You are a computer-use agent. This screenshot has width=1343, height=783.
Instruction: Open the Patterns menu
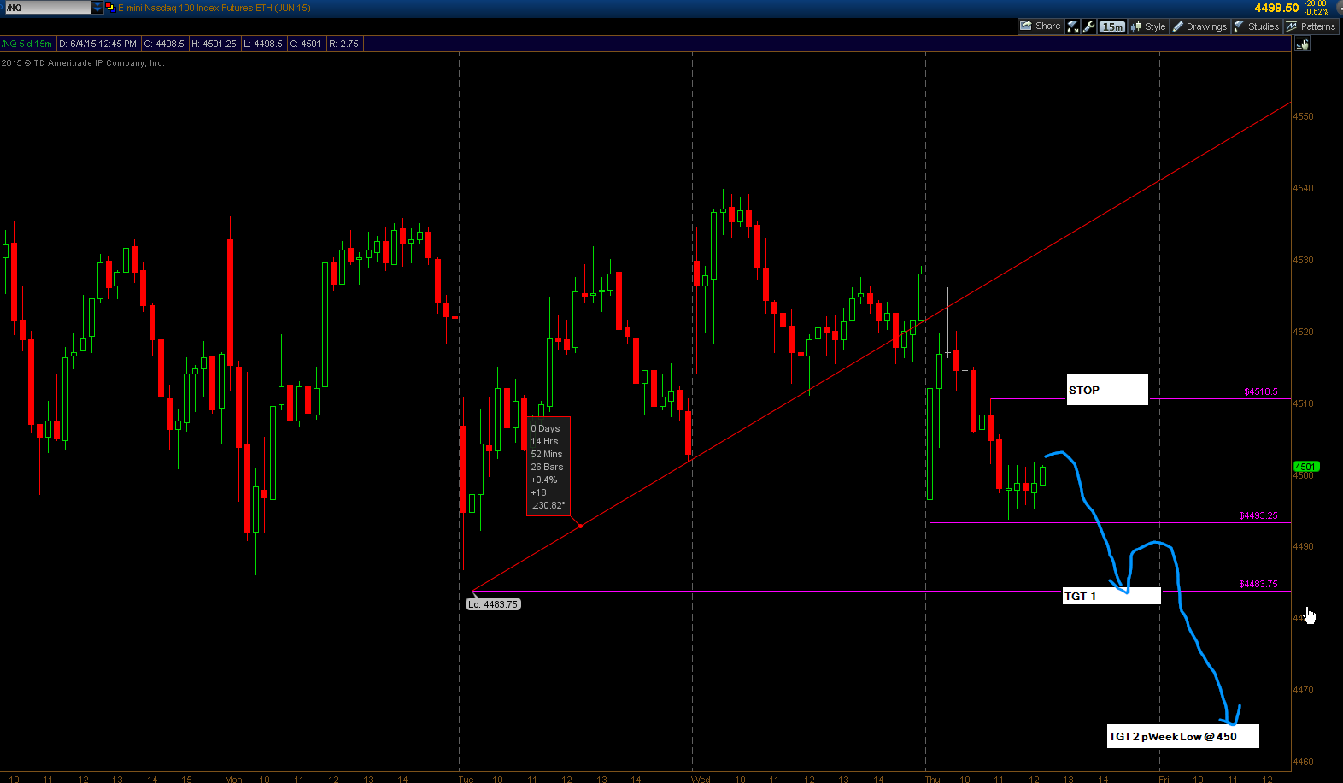point(1311,26)
